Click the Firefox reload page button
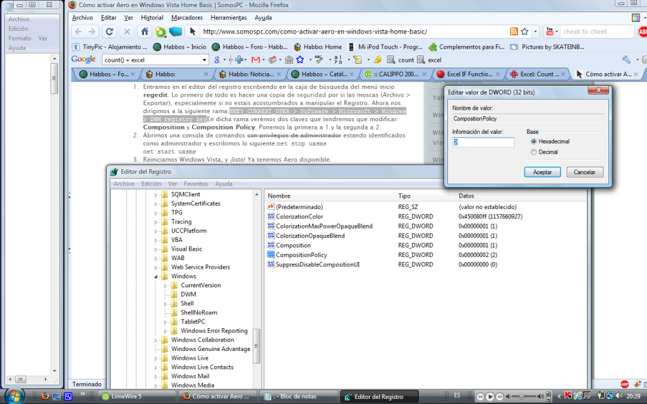Screen dimensions: 647x404 point(109,32)
